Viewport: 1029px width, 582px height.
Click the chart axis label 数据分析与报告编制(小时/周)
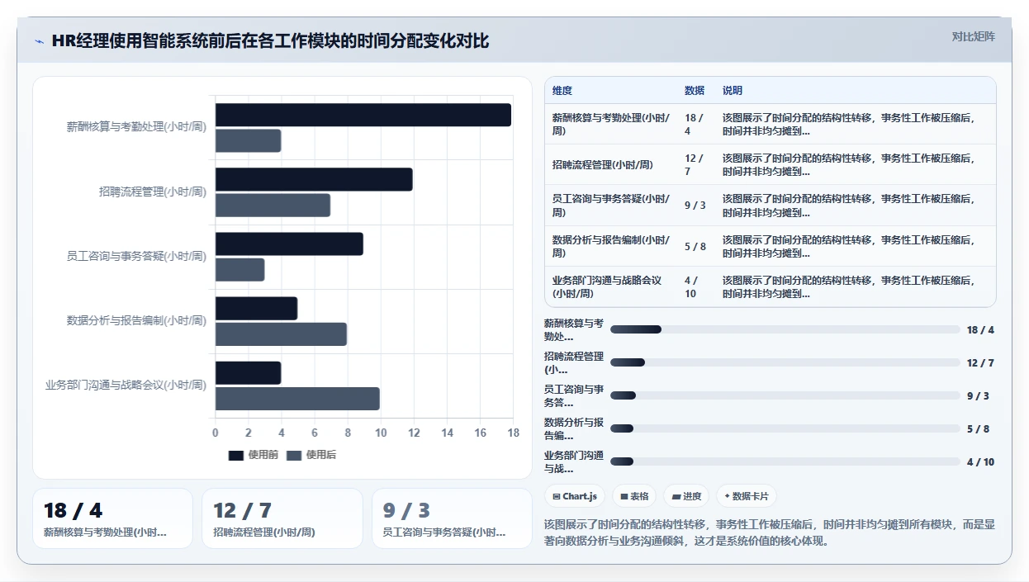click(x=136, y=320)
